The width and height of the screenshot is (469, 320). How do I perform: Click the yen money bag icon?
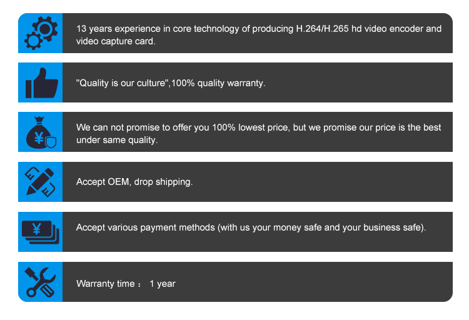(x=39, y=132)
